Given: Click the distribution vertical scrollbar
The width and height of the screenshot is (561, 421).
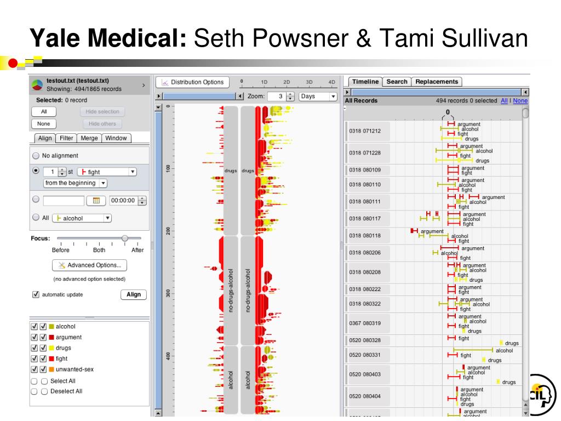Looking at the screenshot, I should [x=158, y=260].
